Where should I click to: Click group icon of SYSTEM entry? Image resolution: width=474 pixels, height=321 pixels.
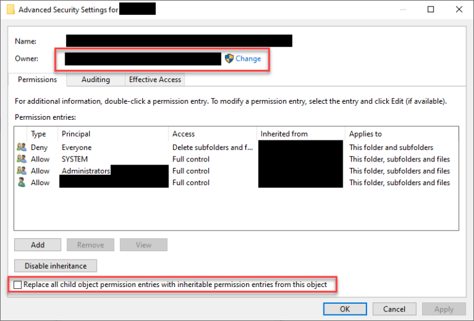pos(20,159)
